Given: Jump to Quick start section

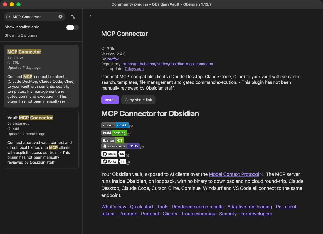Looking at the screenshot, I should coord(142,207).
